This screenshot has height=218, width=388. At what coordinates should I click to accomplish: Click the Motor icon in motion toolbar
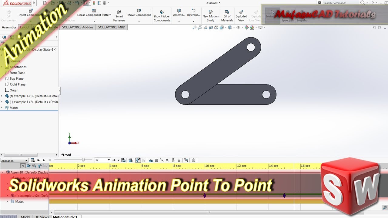pyautogui.click(x=150, y=160)
